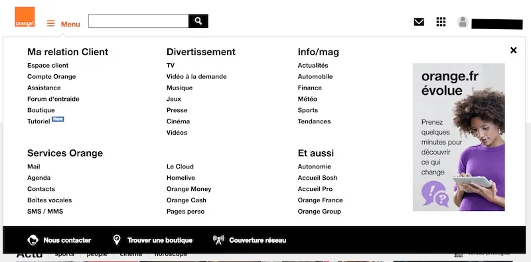Open the Assistance link
The width and height of the screenshot is (531, 262).
point(44,88)
